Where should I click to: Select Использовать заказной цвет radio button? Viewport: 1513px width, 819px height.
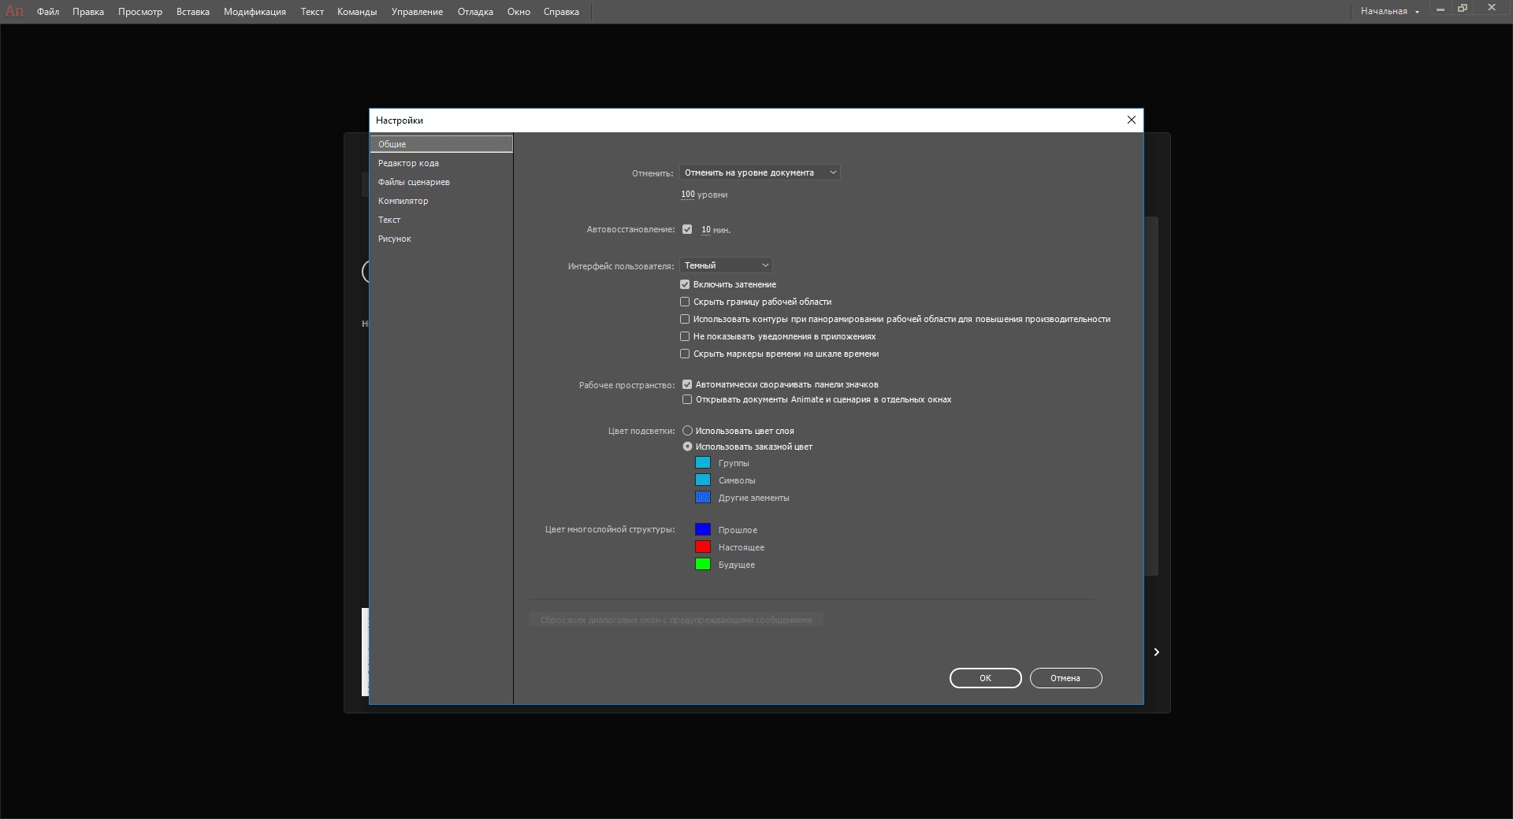687,447
